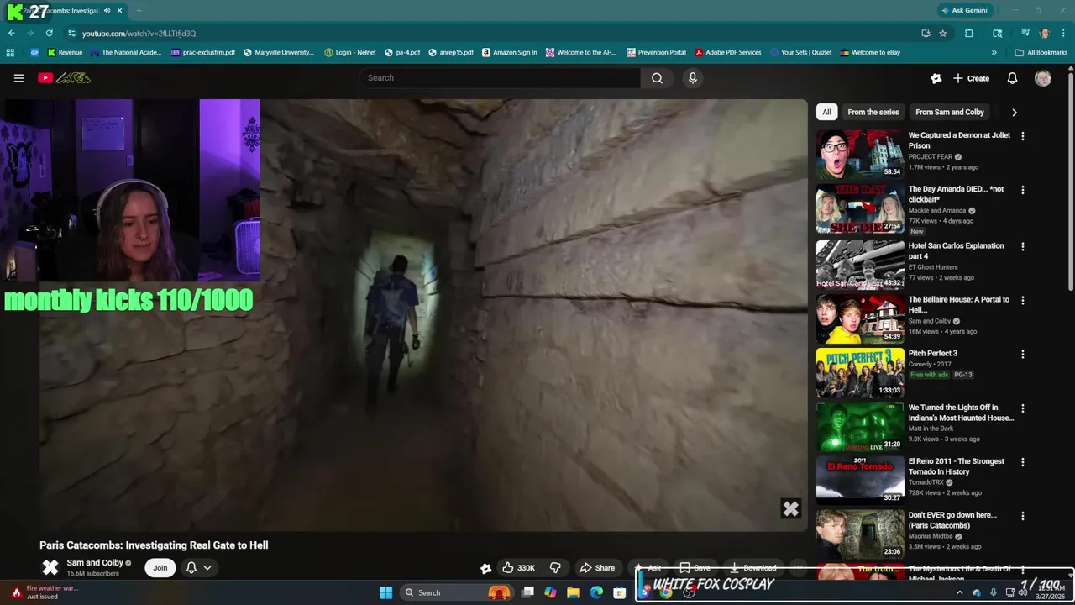This screenshot has height=605, width=1075.
Task: Expand hidden bookmarks with the double chevron
Action: tap(994, 52)
